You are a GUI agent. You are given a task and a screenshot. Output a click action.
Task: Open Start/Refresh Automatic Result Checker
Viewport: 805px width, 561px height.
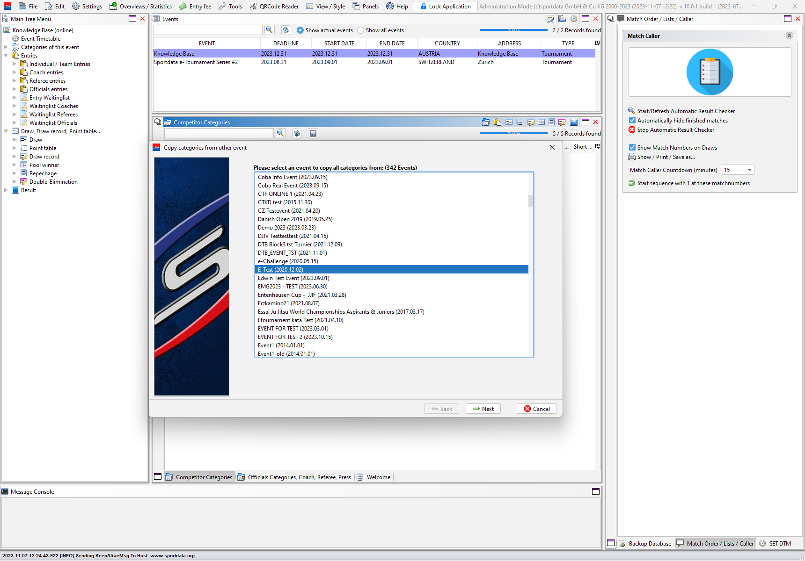click(x=681, y=111)
